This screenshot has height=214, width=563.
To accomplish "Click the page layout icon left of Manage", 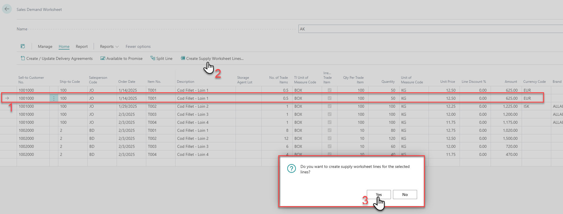I will pos(23,46).
